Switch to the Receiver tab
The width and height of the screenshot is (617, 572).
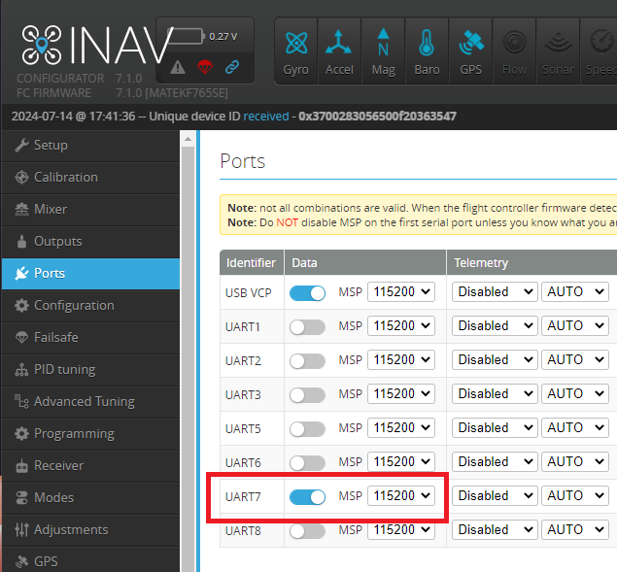pos(91,466)
